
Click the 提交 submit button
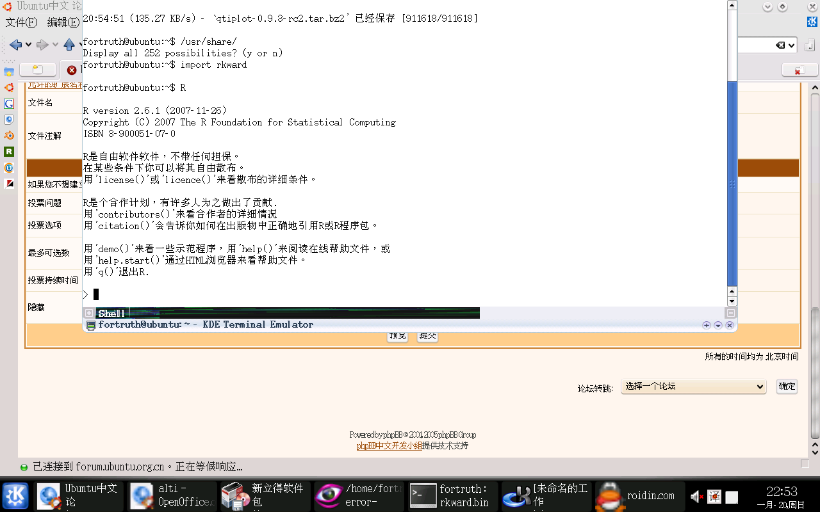click(427, 336)
